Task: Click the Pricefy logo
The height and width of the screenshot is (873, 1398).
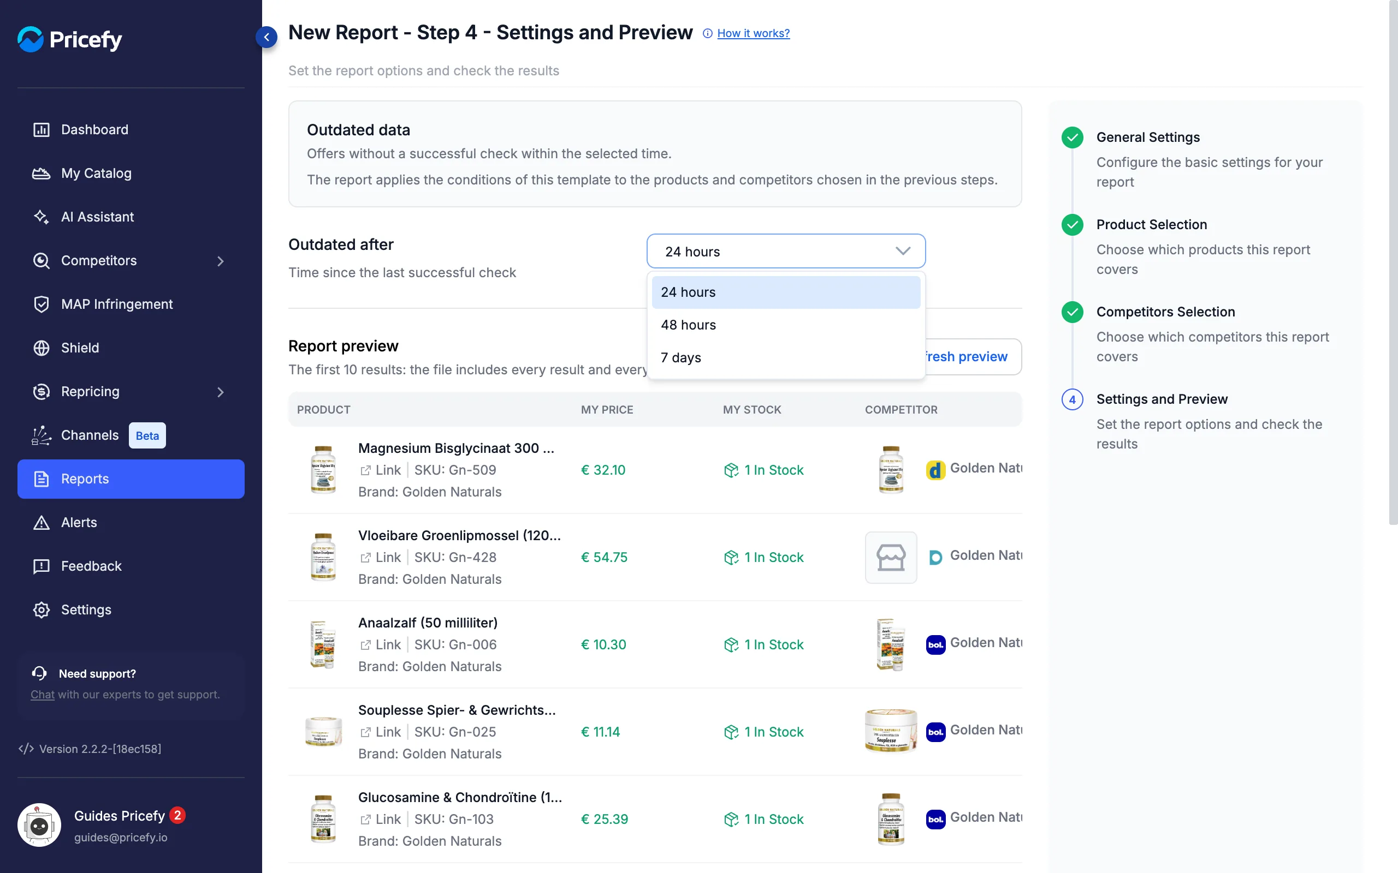Action: (x=70, y=39)
